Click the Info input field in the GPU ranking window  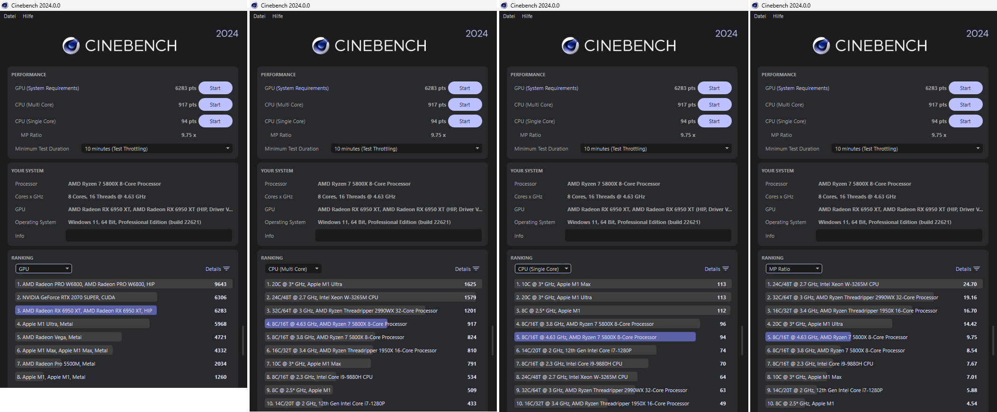[149, 235]
